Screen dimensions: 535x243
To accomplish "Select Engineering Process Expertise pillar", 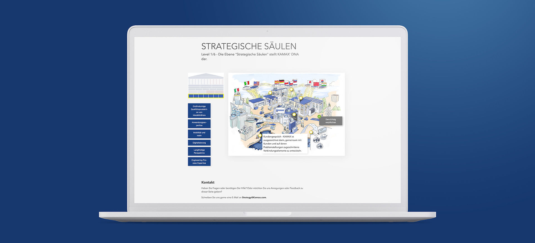I will click(199, 162).
